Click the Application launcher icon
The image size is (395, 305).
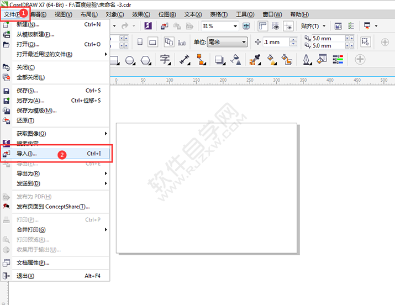[367, 25]
